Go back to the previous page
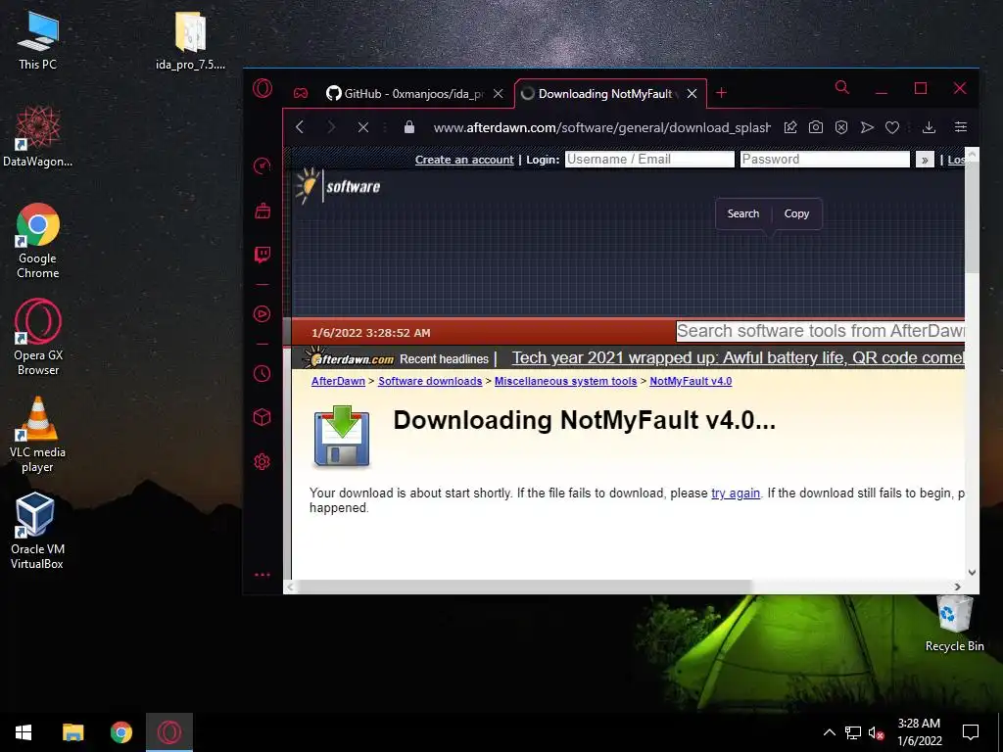The height and width of the screenshot is (752, 1003). [x=300, y=127]
